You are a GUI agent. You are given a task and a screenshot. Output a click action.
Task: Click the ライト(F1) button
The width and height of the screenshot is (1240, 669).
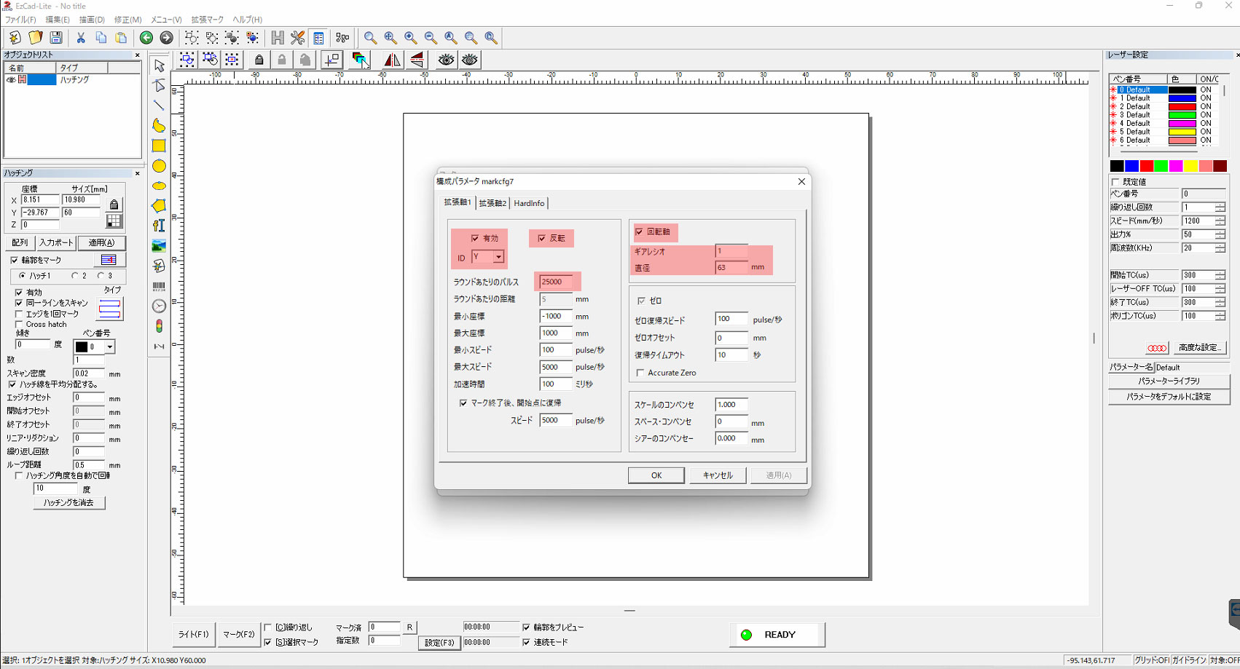click(x=194, y=635)
